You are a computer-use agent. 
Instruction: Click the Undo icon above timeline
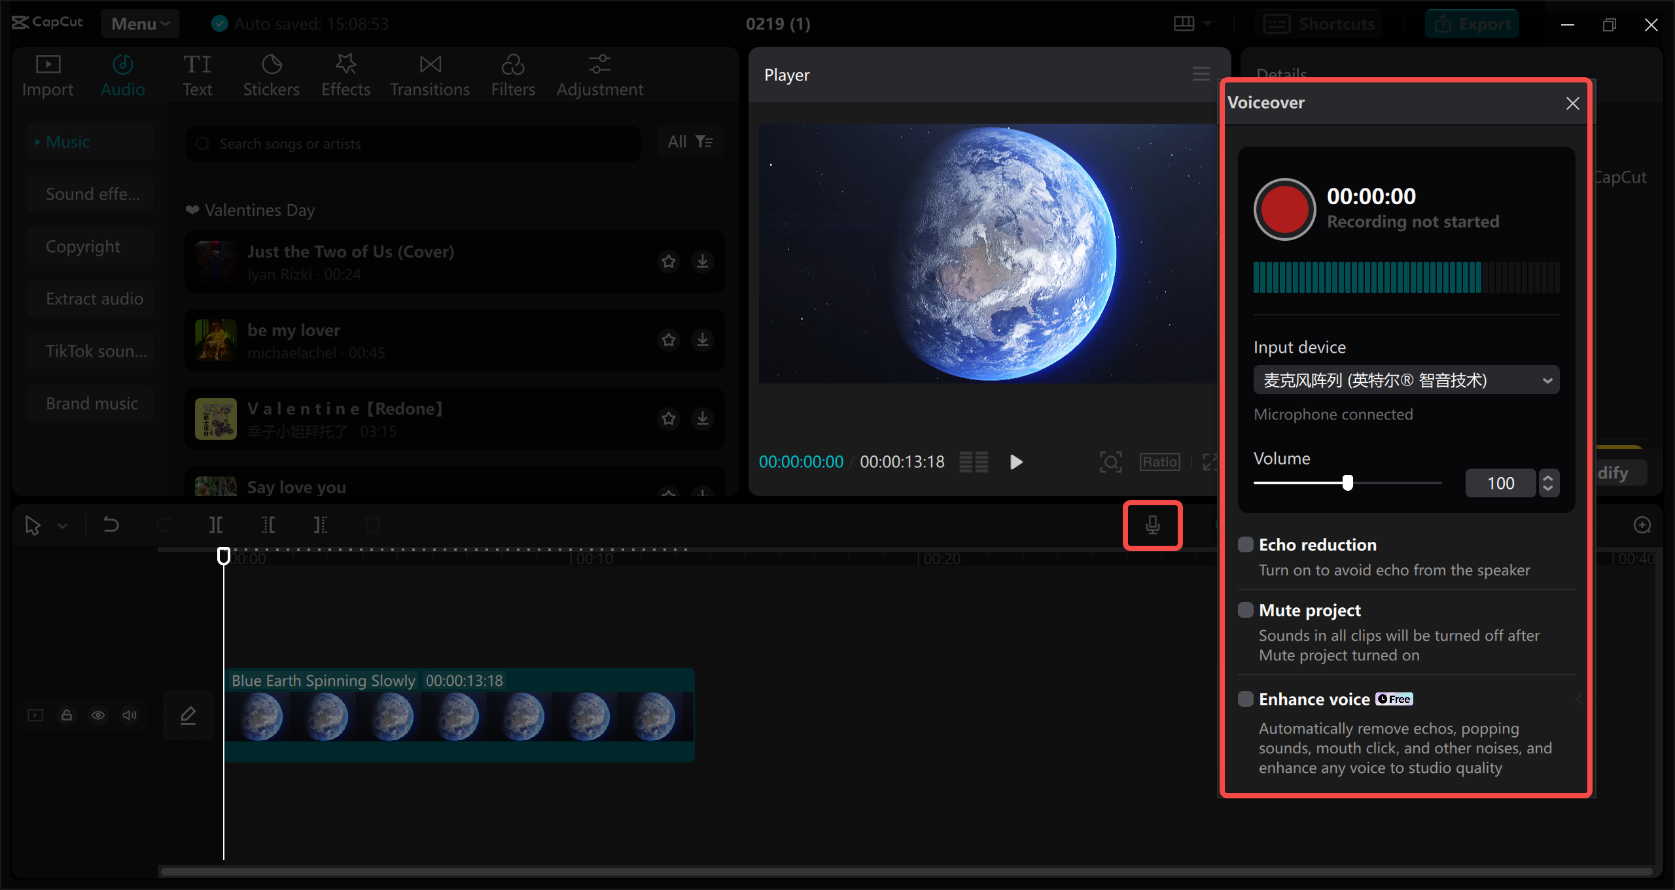point(110,524)
